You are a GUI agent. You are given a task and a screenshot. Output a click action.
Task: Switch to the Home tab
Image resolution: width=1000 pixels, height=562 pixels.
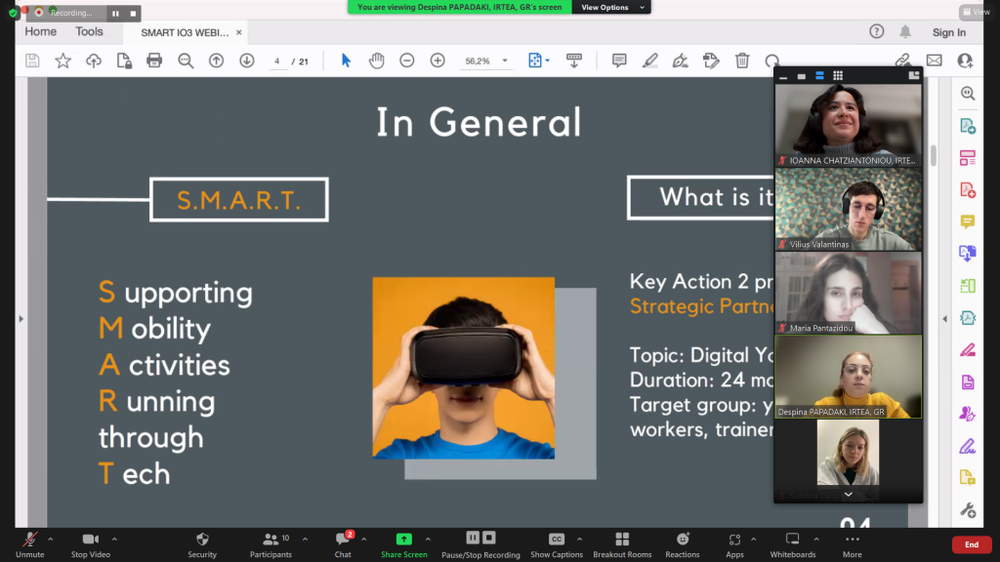[40, 31]
